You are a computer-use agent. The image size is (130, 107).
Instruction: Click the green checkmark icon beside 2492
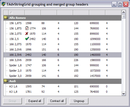coord(27,39)
